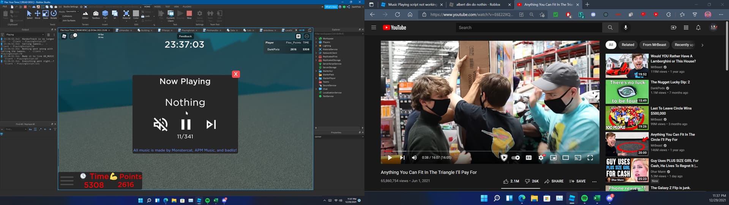
Task: Insert a Part from the ribbon
Action: point(105,14)
